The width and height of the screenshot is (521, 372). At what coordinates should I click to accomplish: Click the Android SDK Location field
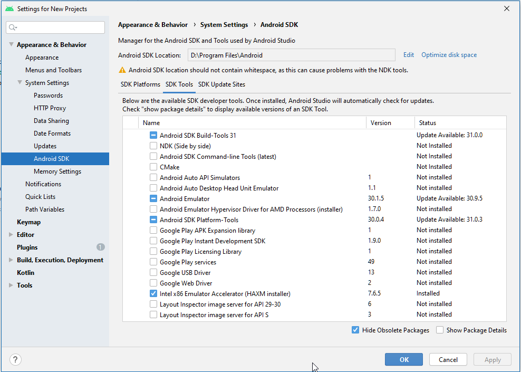290,55
